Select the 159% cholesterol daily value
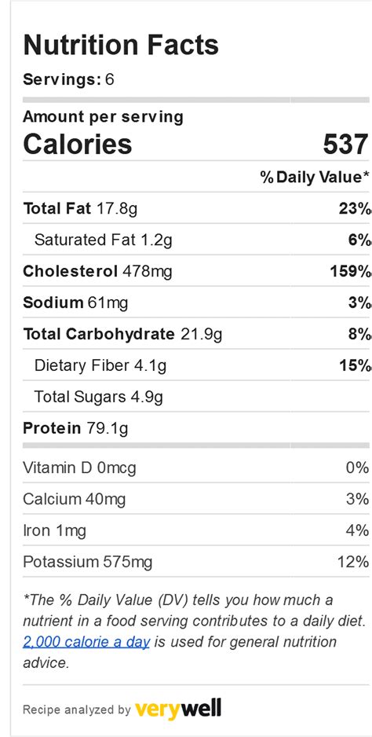The height and width of the screenshot is (737, 372). coord(351,271)
